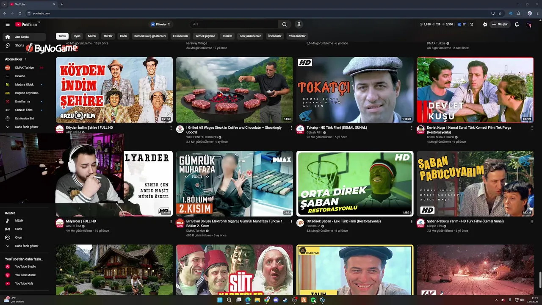Select the Canlı filter chip
The width and height of the screenshot is (542, 305).
click(x=123, y=36)
